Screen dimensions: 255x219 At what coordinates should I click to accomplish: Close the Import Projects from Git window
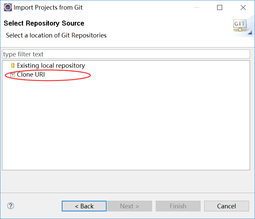pyautogui.click(x=243, y=8)
